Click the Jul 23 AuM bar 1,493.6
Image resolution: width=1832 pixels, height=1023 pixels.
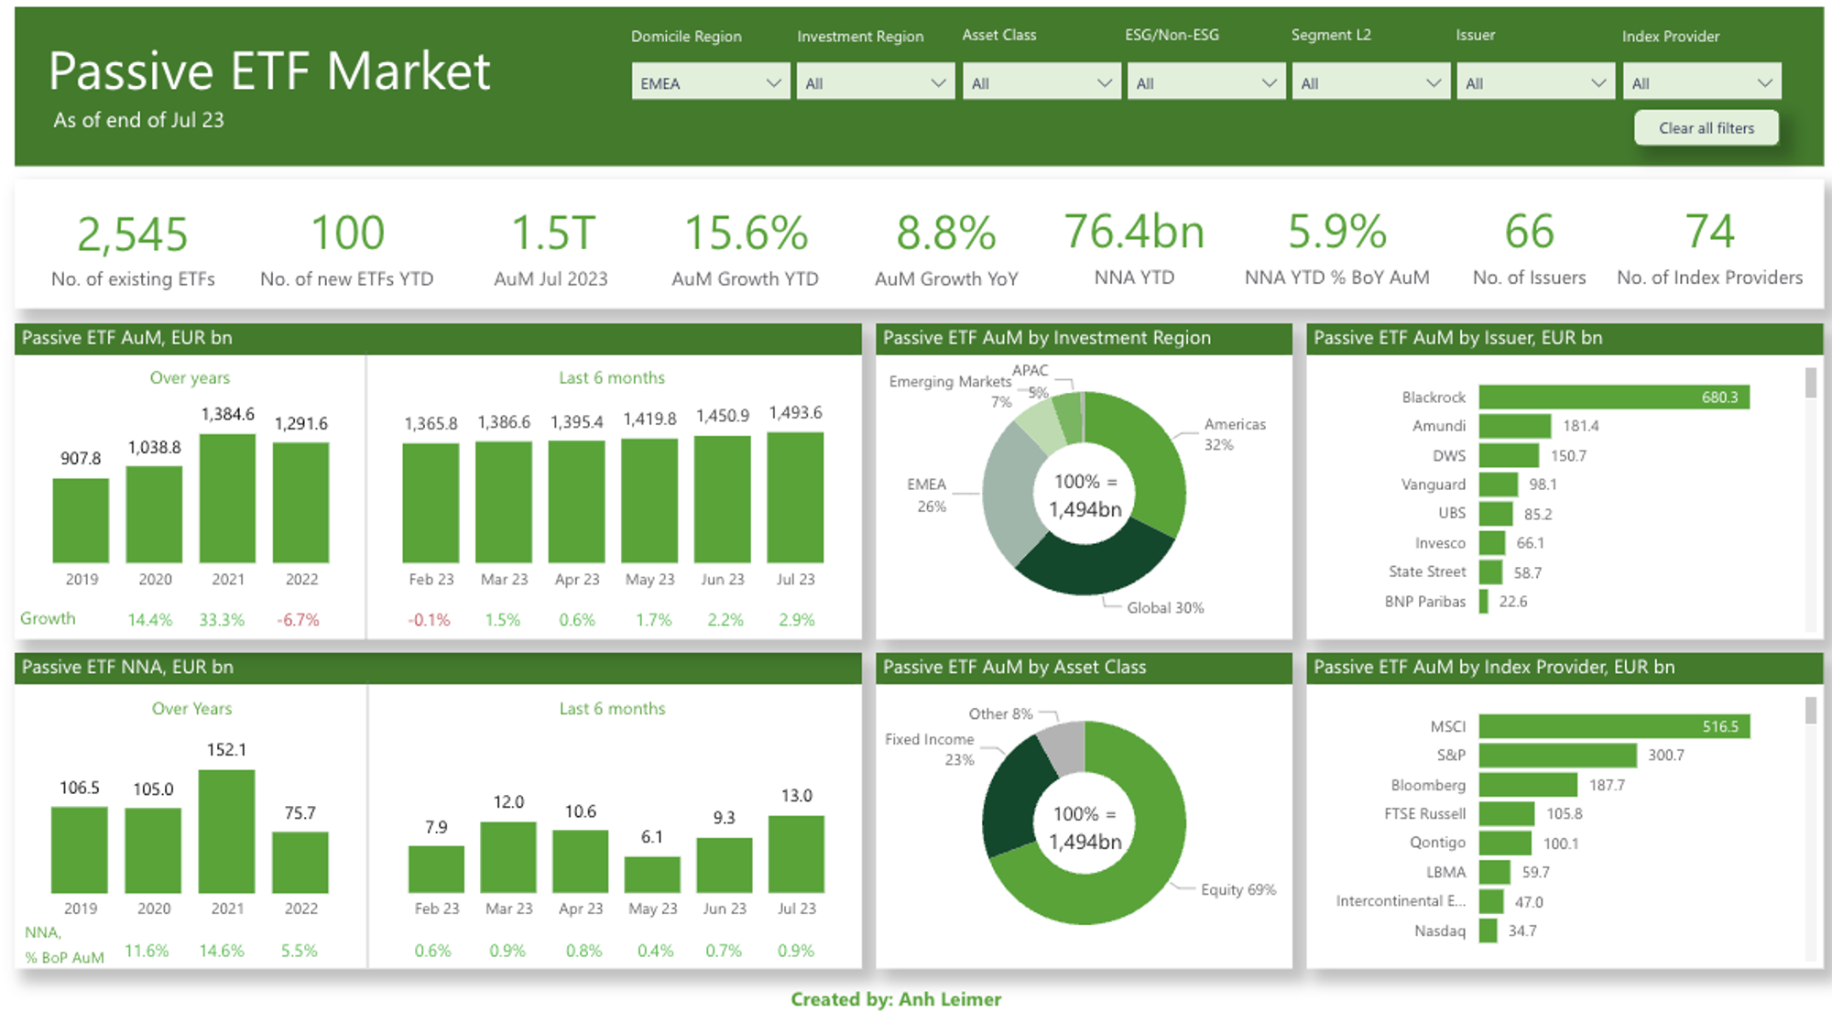pos(795,499)
